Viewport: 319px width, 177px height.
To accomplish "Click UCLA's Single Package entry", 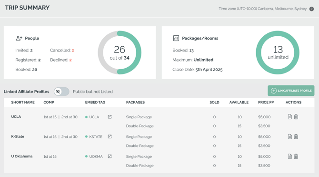I will pos(139,117).
